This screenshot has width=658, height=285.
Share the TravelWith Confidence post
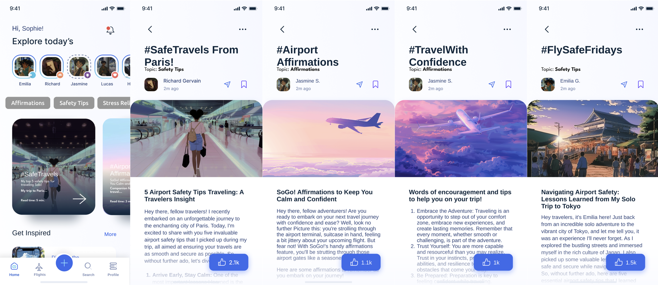point(492,84)
